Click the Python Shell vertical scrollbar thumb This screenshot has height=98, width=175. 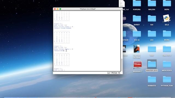(x=122, y=65)
